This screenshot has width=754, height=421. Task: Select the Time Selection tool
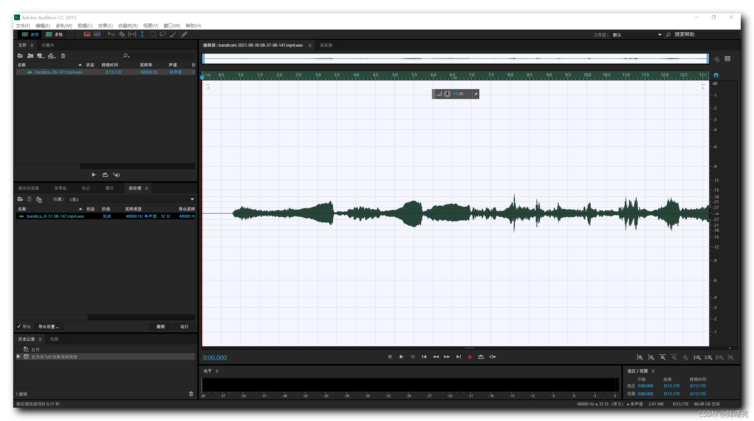tap(142, 35)
